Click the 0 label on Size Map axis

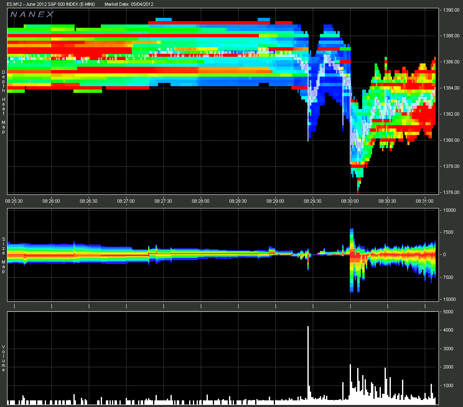point(444,254)
